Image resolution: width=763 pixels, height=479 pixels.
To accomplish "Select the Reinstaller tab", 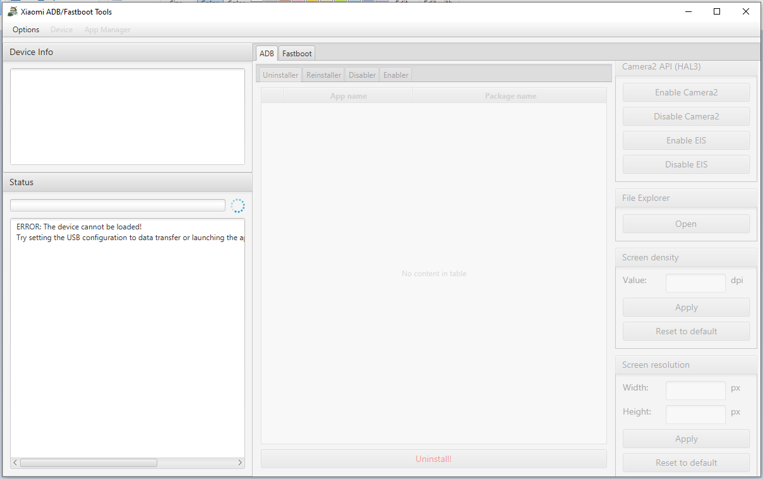I will [323, 75].
